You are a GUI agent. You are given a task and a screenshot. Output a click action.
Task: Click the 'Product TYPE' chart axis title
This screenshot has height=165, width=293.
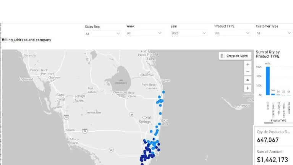(278, 121)
